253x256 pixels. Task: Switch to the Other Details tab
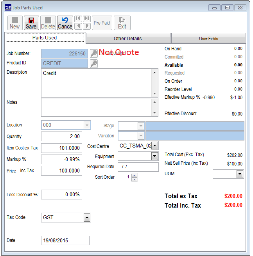pos(128,38)
